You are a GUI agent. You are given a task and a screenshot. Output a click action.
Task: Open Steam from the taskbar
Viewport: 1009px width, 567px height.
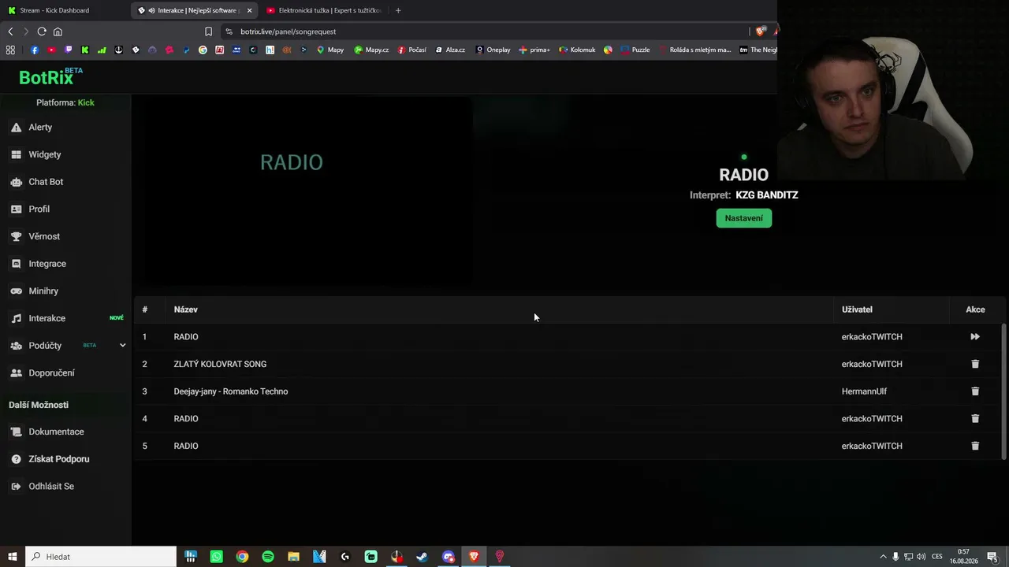pos(423,557)
